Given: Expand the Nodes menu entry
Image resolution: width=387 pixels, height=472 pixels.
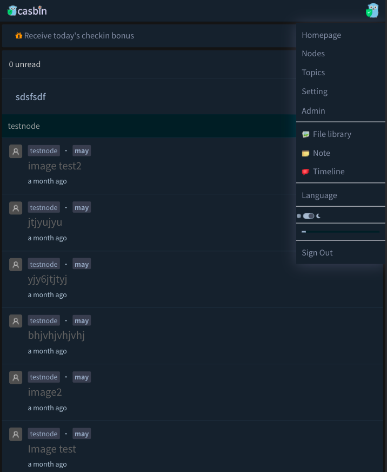Looking at the screenshot, I should 313,54.
